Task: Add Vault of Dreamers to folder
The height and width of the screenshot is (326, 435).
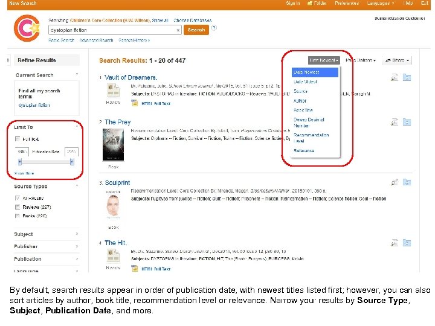Action: tap(407, 77)
